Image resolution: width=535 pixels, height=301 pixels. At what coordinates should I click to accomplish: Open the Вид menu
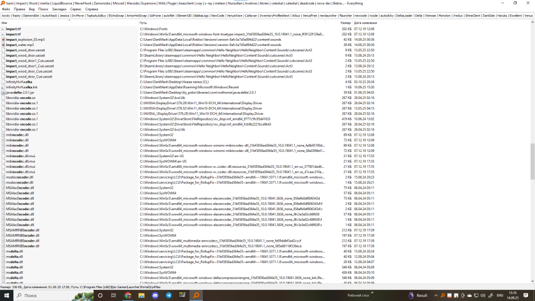(x=32, y=9)
